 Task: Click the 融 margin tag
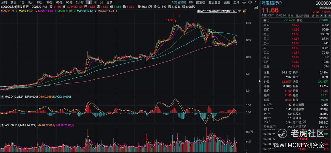(x=317, y=16)
